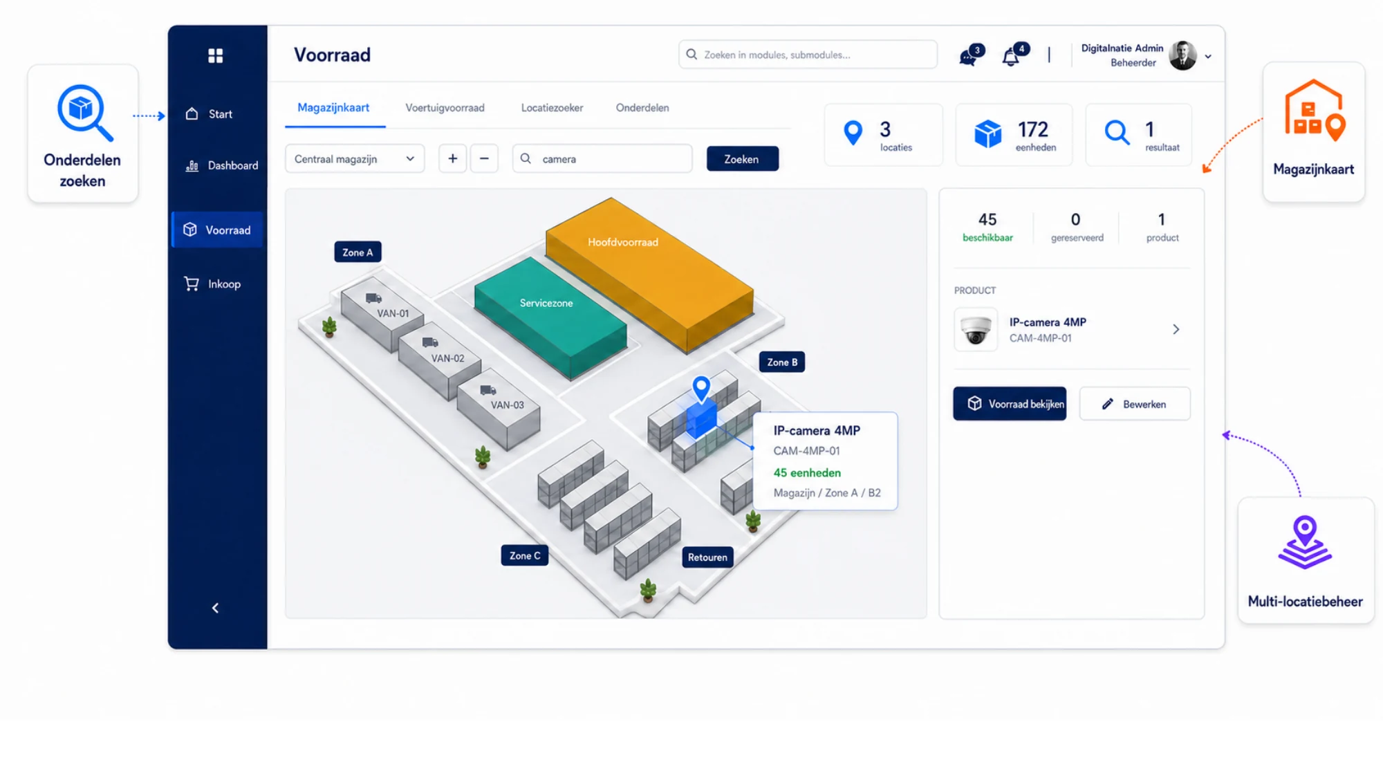The height and width of the screenshot is (778, 1383).
Task: Select Voorraad in sidebar
Action: tap(216, 230)
